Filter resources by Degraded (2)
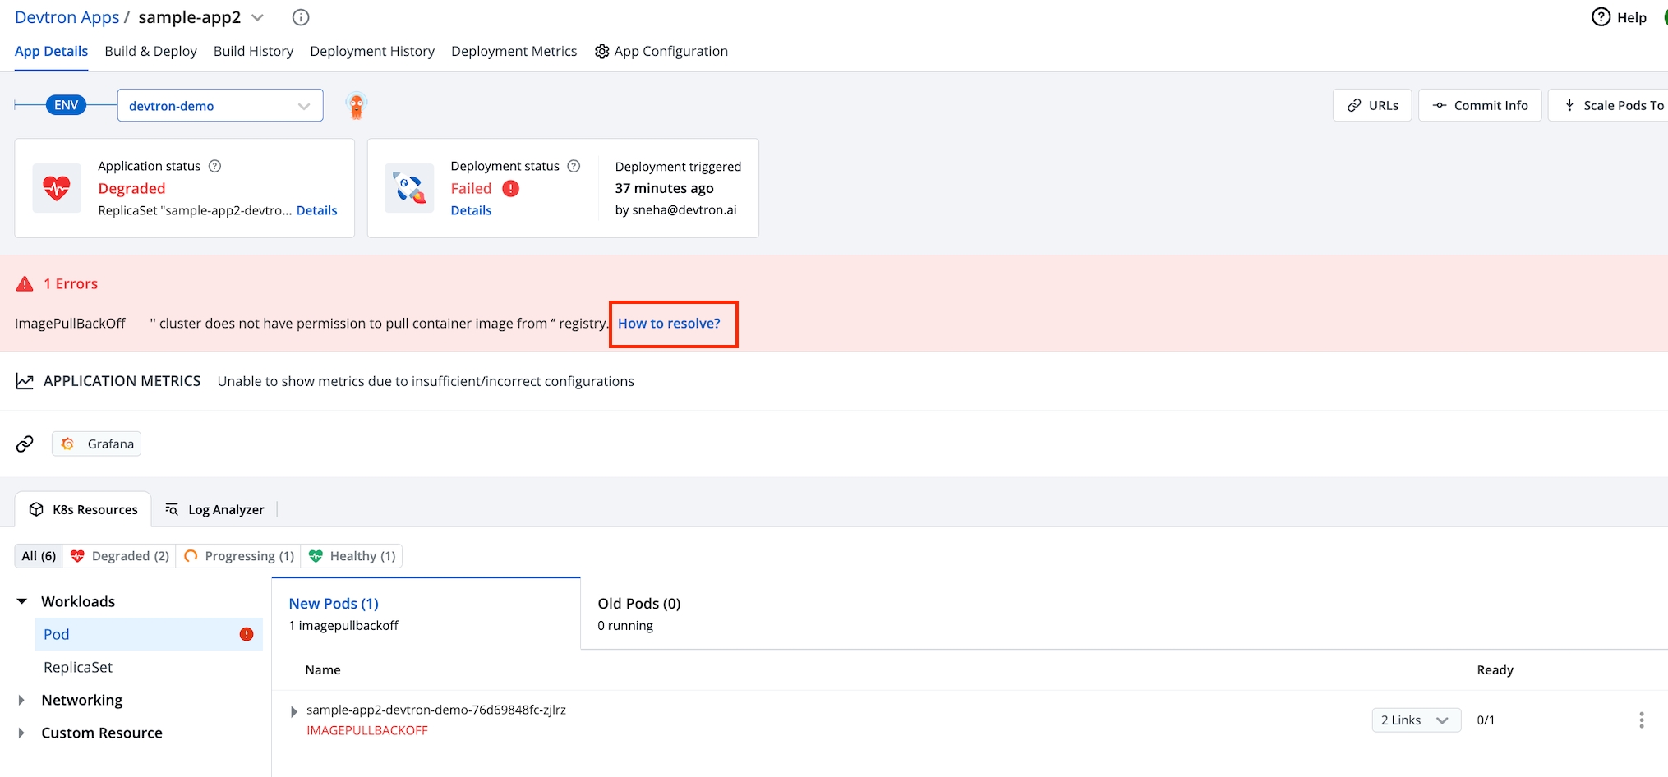1668x777 pixels. click(120, 556)
